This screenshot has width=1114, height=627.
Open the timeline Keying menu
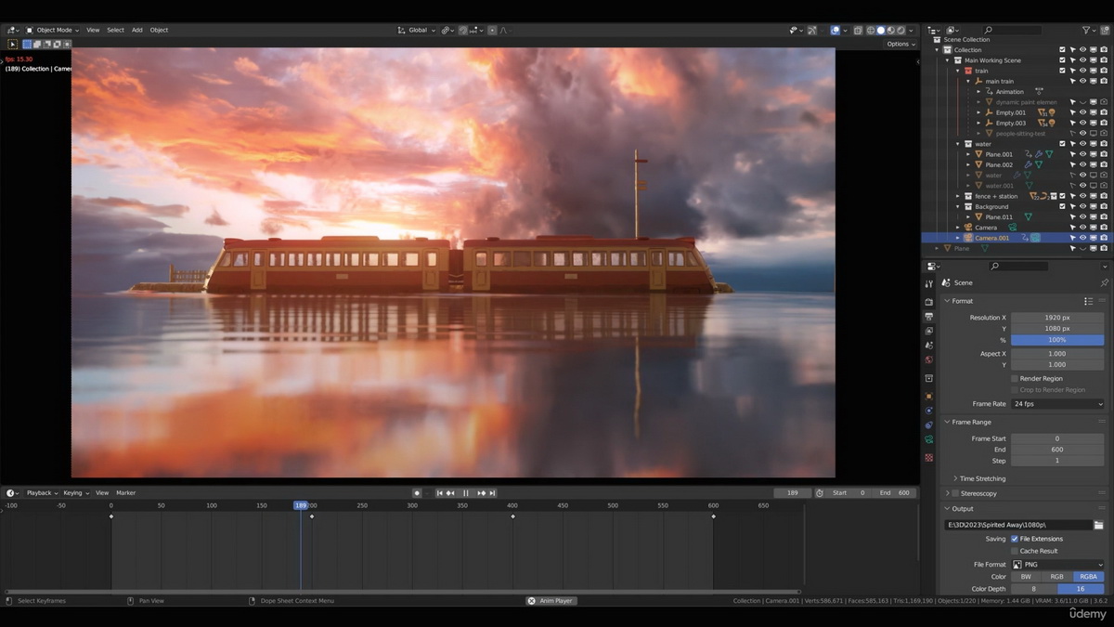click(x=75, y=493)
